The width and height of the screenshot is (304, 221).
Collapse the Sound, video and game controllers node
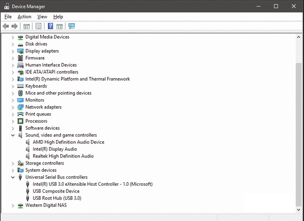click(x=13, y=135)
